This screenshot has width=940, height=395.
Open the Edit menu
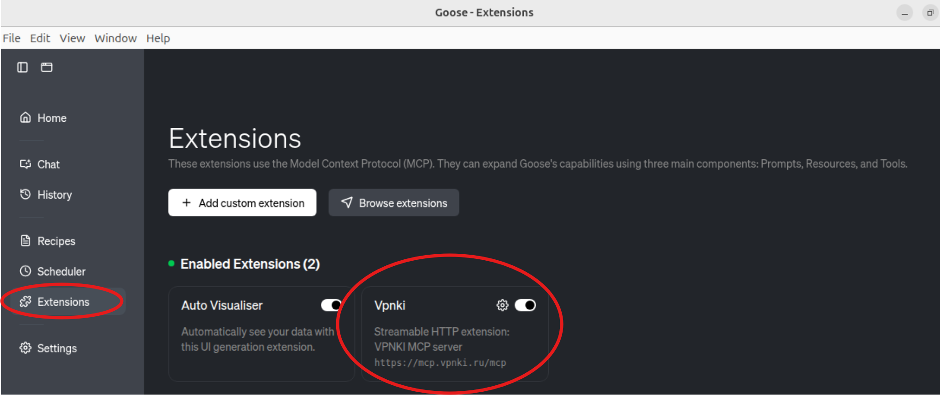40,38
